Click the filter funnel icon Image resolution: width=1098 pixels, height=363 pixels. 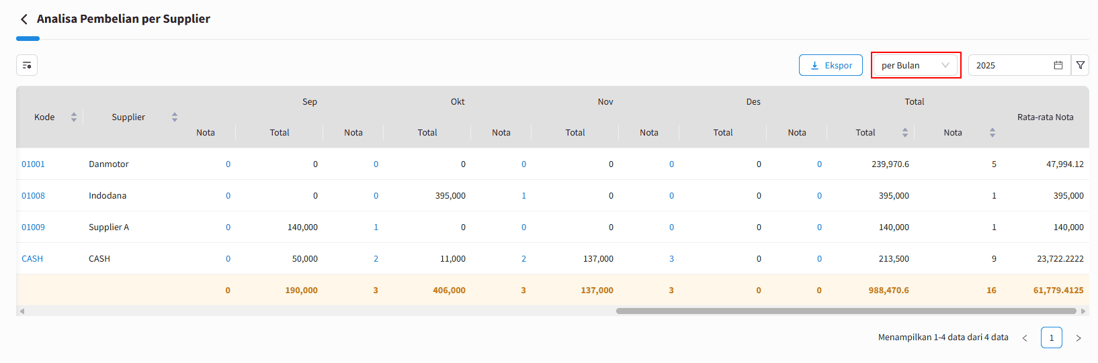pyautogui.click(x=1081, y=65)
